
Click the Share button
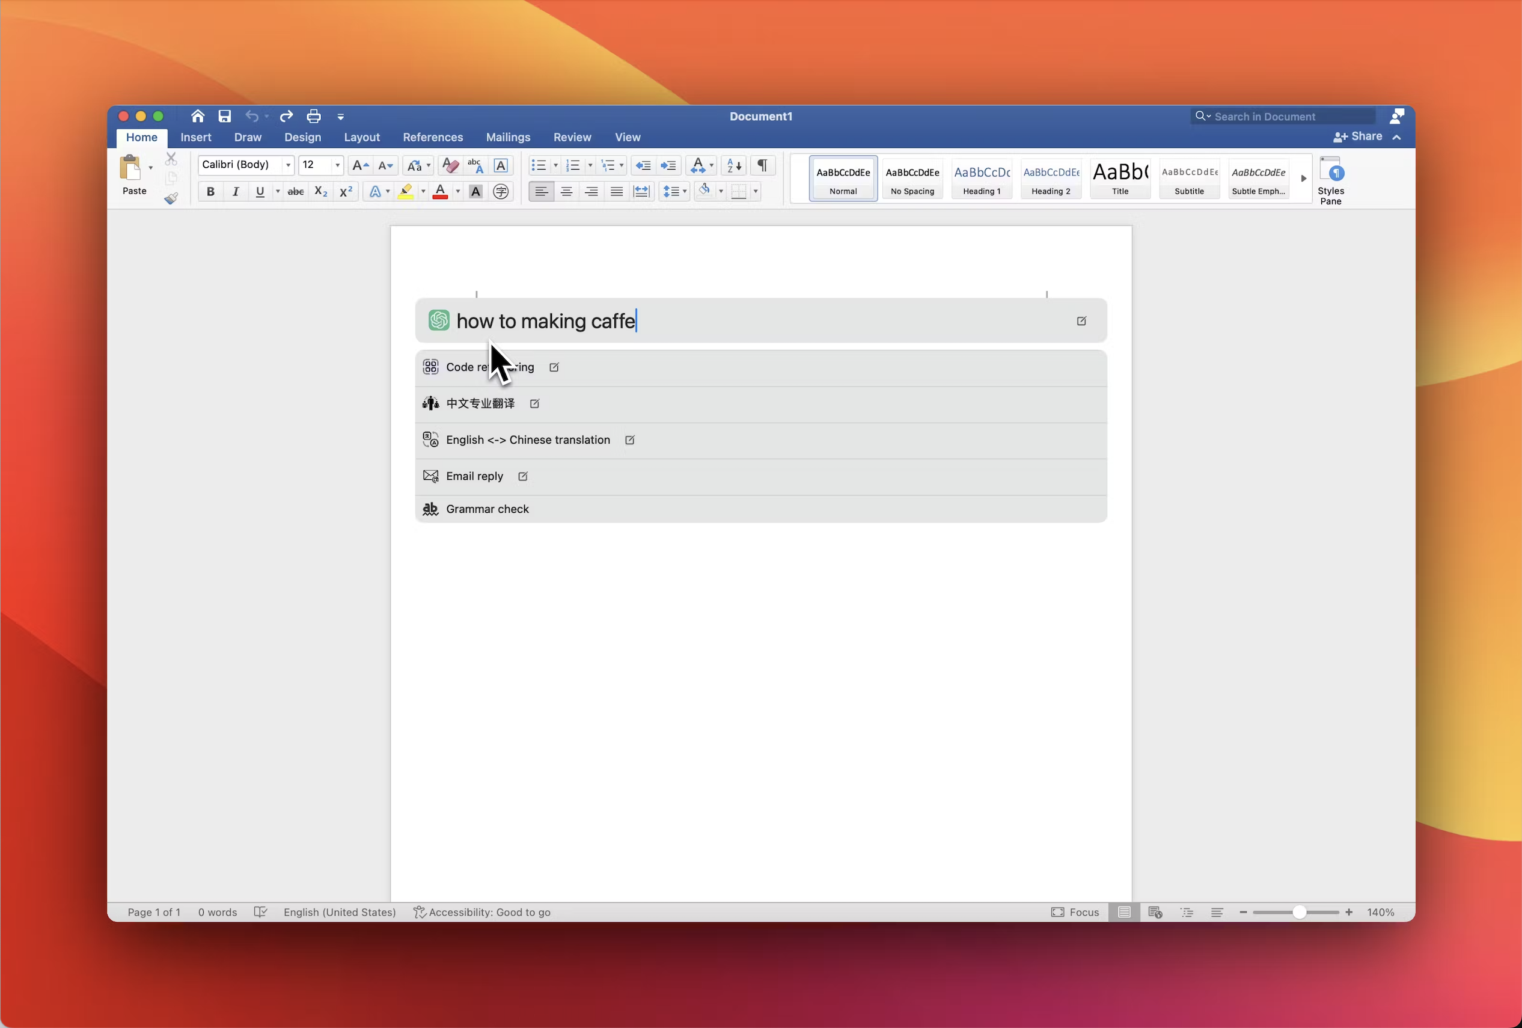(1358, 137)
